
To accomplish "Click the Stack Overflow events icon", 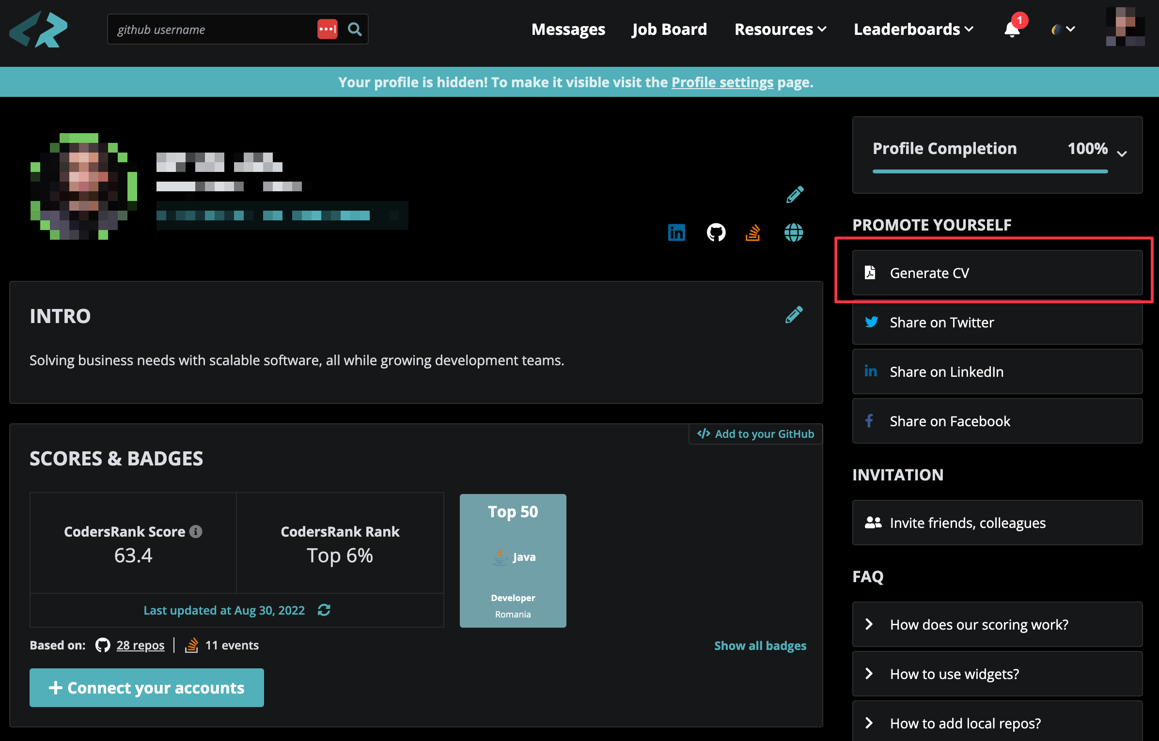I will (x=192, y=645).
